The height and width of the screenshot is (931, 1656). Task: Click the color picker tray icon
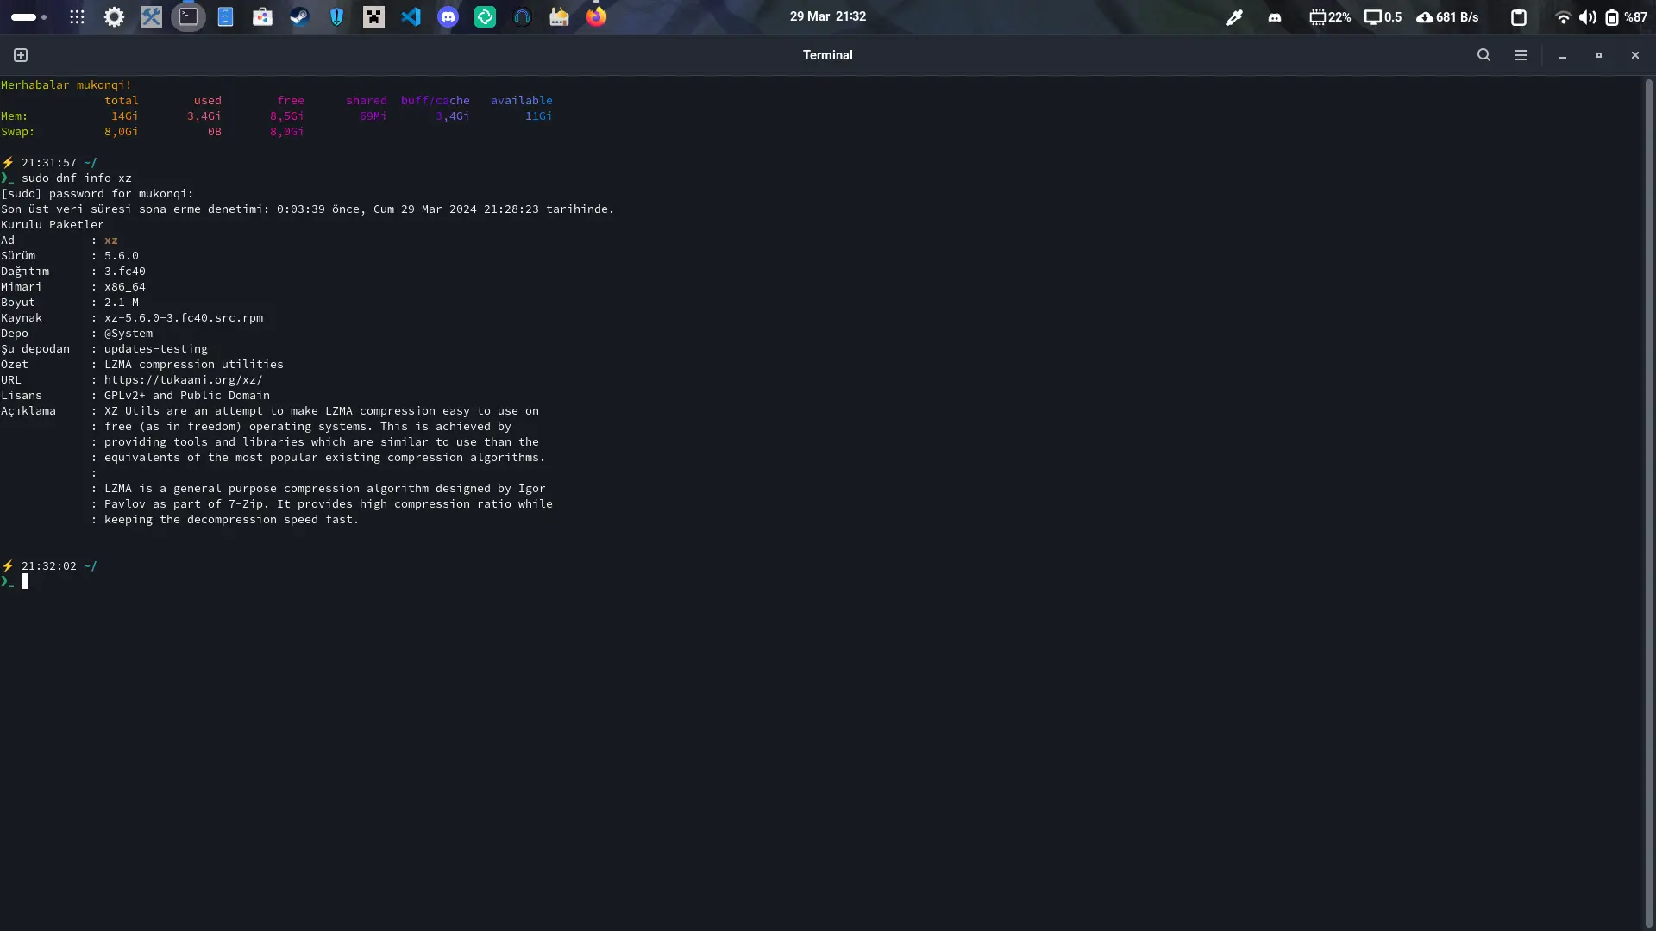coord(1234,17)
